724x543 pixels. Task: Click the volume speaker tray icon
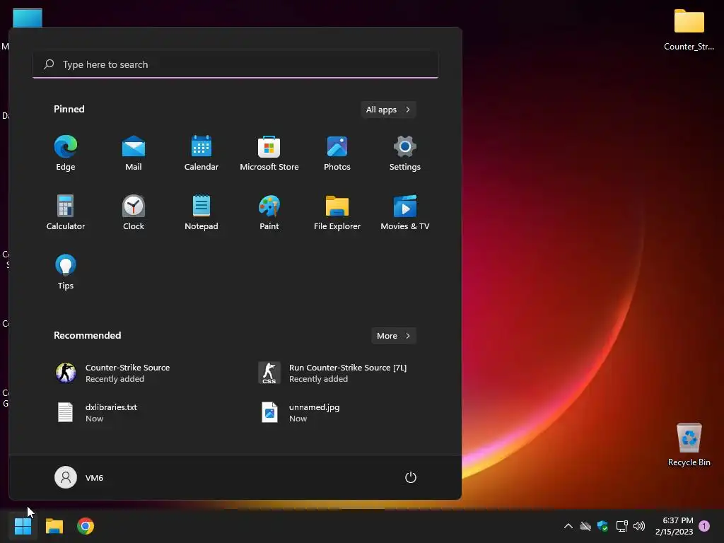pos(639,526)
